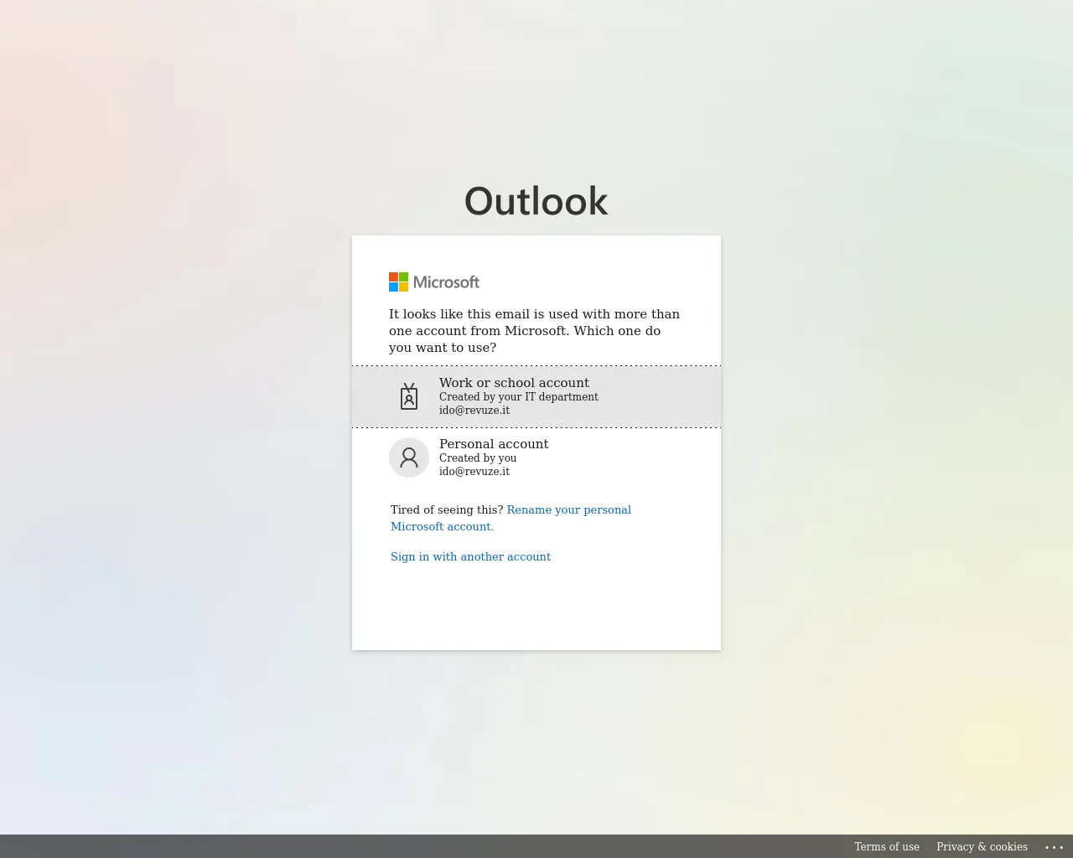Screen dimensions: 1073x858
Task: Open the Privacy & cookies link
Action: tap(982, 847)
